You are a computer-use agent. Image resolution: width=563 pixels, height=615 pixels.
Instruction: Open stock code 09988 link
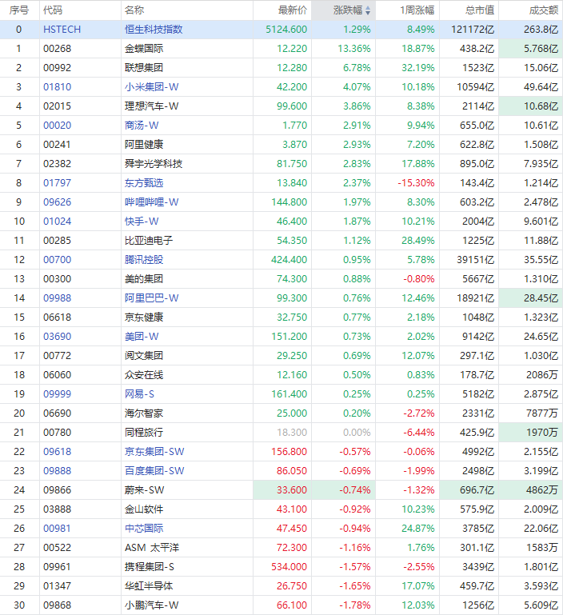[58, 298]
